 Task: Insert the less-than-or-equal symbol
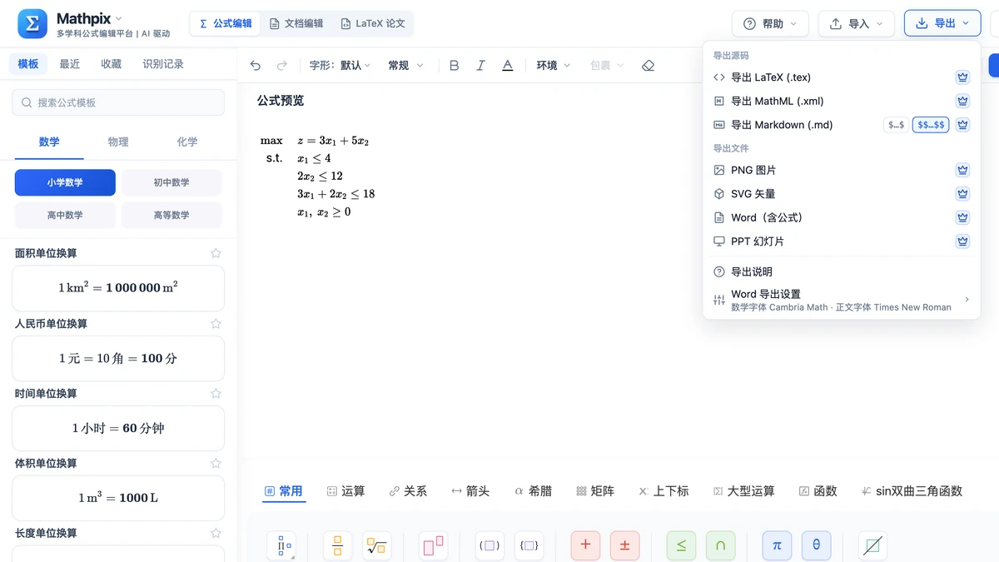[x=681, y=546]
